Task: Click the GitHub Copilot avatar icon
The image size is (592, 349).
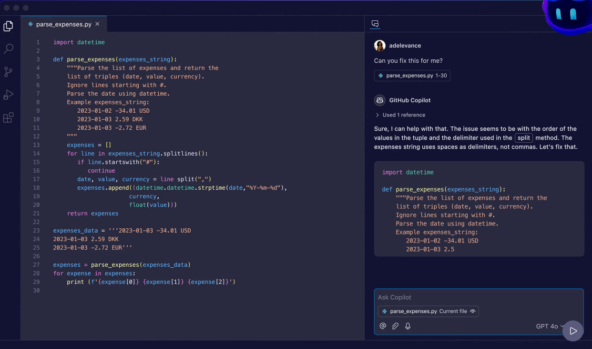Action: coord(379,100)
